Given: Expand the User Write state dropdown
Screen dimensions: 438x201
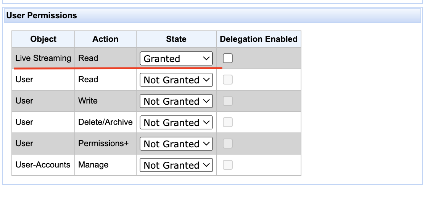Looking at the screenshot, I should click(x=176, y=101).
